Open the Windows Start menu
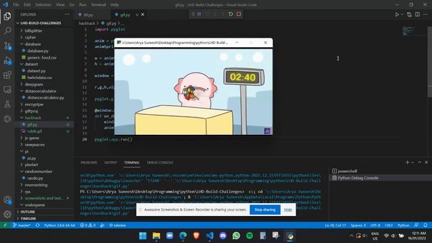 (142, 236)
